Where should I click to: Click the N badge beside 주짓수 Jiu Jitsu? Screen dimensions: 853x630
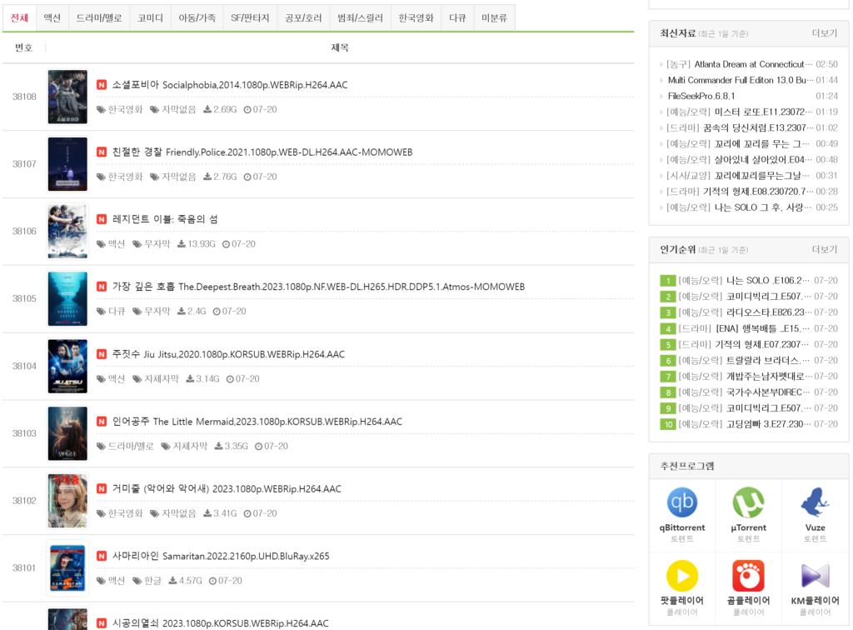(102, 354)
